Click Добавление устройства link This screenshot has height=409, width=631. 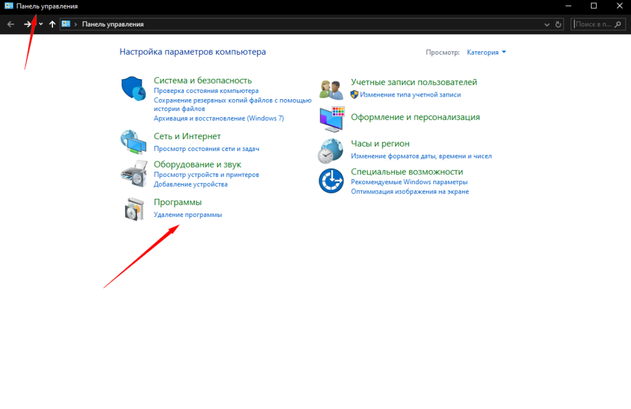191,184
